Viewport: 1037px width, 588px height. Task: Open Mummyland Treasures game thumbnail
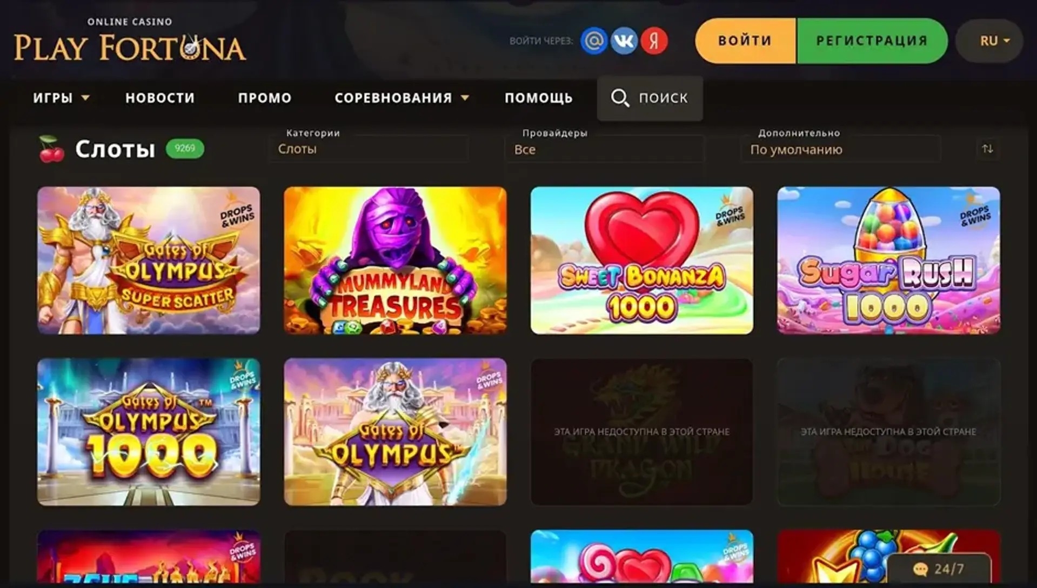pos(395,260)
